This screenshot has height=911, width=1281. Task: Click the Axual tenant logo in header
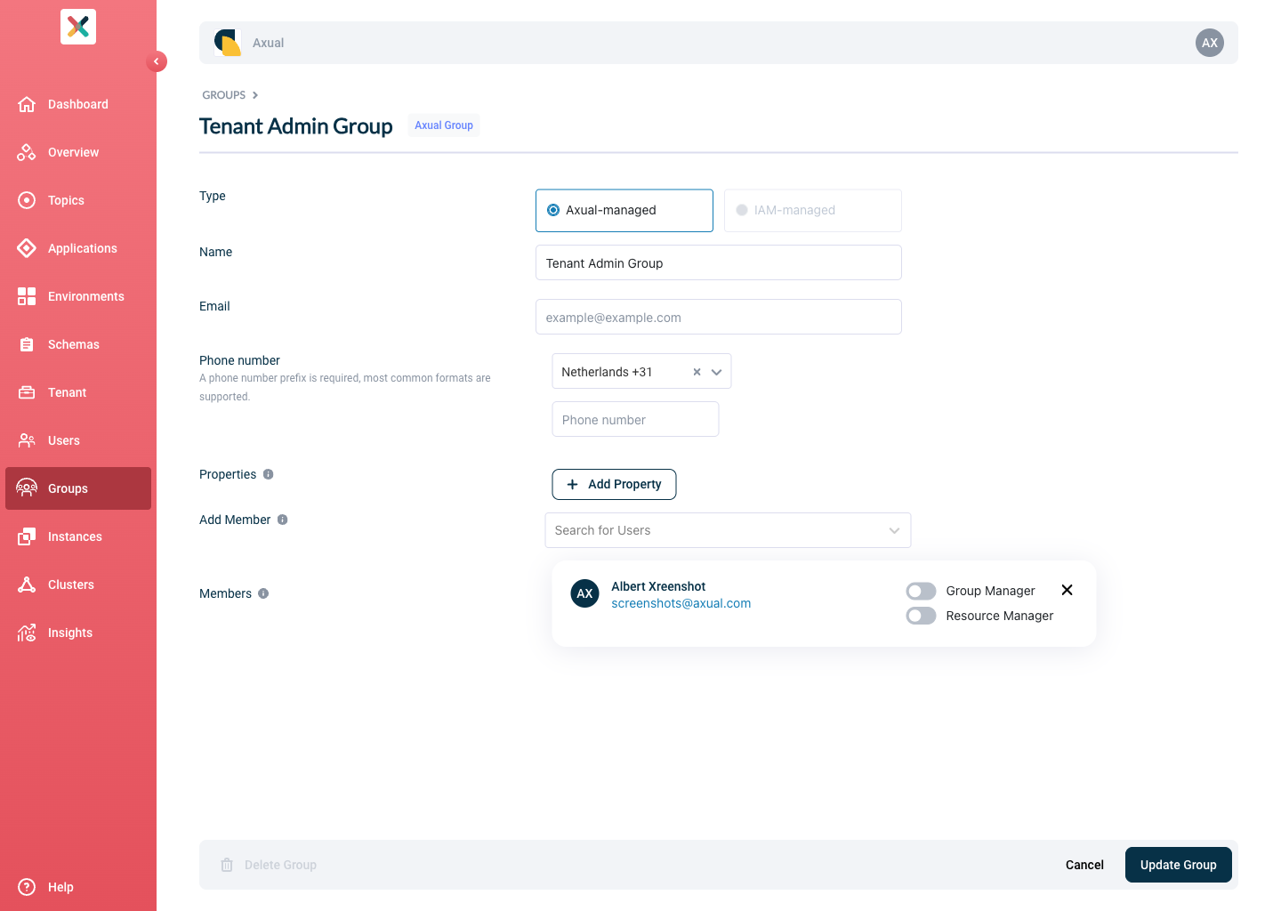click(228, 43)
